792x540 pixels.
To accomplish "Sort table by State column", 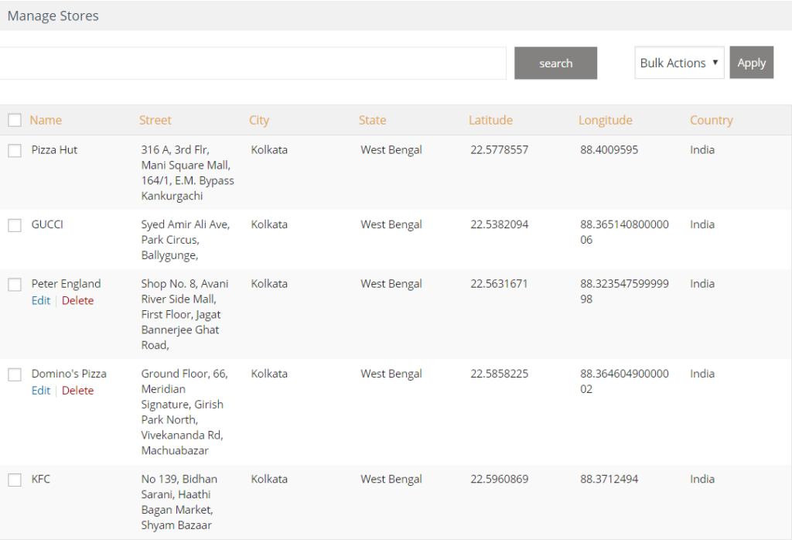I will click(372, 120).
